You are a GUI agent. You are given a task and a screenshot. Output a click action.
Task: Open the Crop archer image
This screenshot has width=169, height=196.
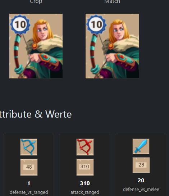point(36,46)
